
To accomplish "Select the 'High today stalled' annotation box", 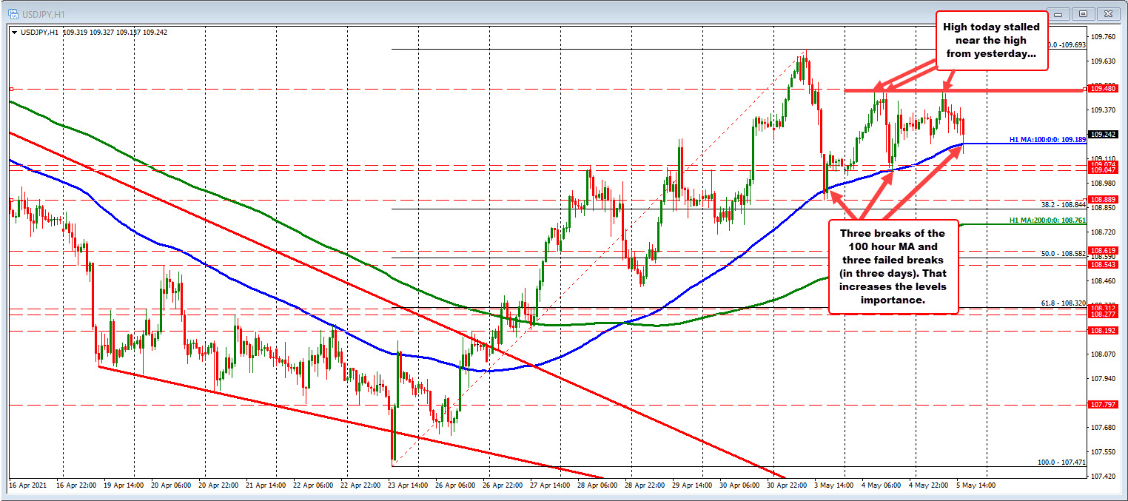I will [x=992, y=41].
